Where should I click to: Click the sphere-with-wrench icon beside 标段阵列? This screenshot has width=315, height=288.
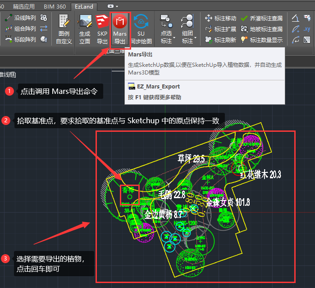click(x=44, y=39)
